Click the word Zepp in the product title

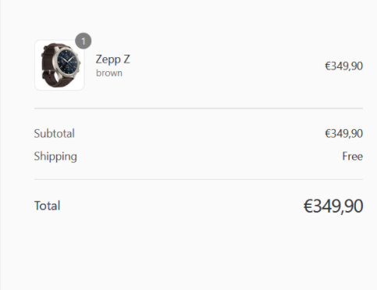pos(108,59)
